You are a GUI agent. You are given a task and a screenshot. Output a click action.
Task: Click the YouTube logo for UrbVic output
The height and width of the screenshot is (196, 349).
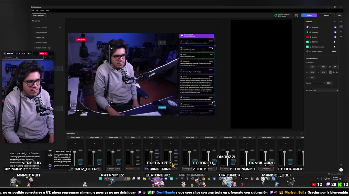(308, 37)
